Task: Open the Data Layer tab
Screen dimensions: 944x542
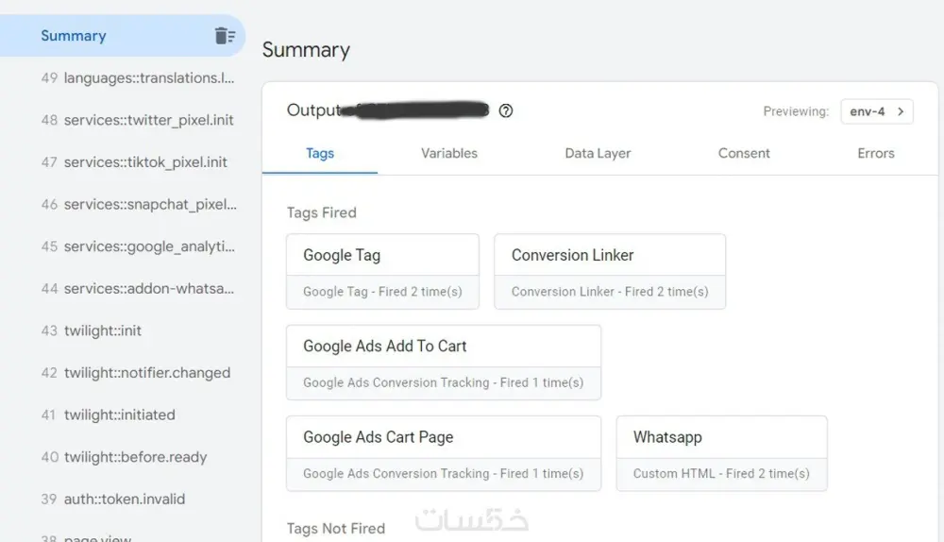Action: click(598, 153)
